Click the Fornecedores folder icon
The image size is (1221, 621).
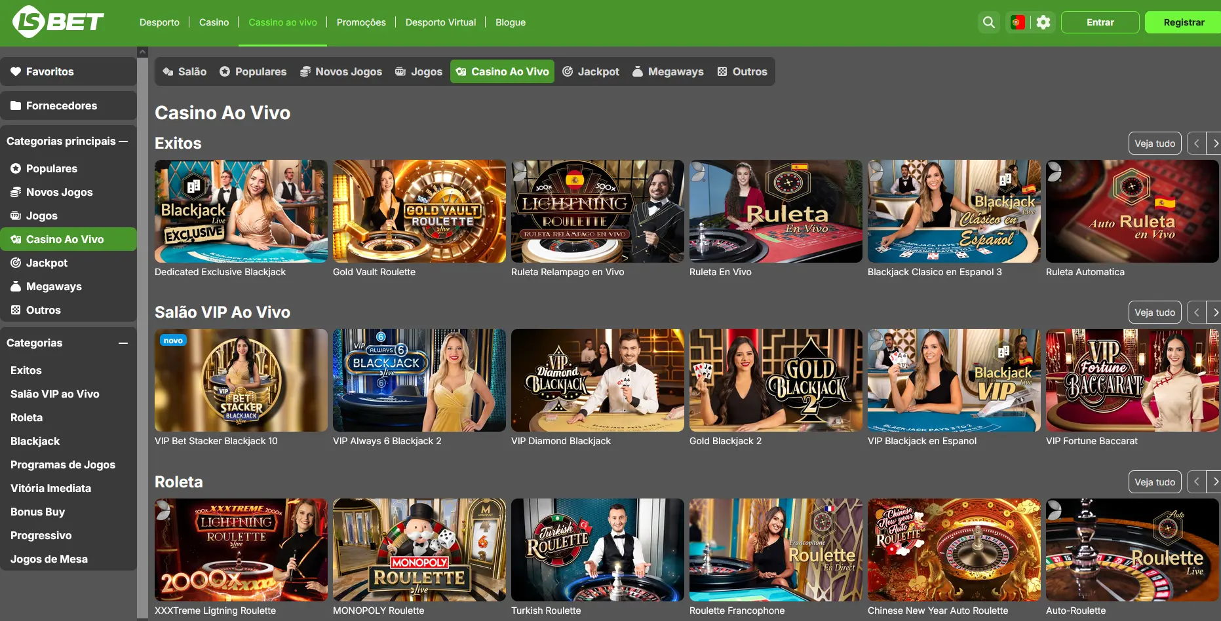click(16, 105)
